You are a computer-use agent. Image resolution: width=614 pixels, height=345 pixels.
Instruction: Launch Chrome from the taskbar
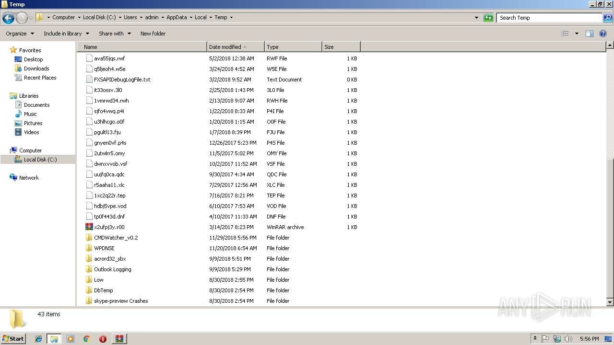(87, 339)
